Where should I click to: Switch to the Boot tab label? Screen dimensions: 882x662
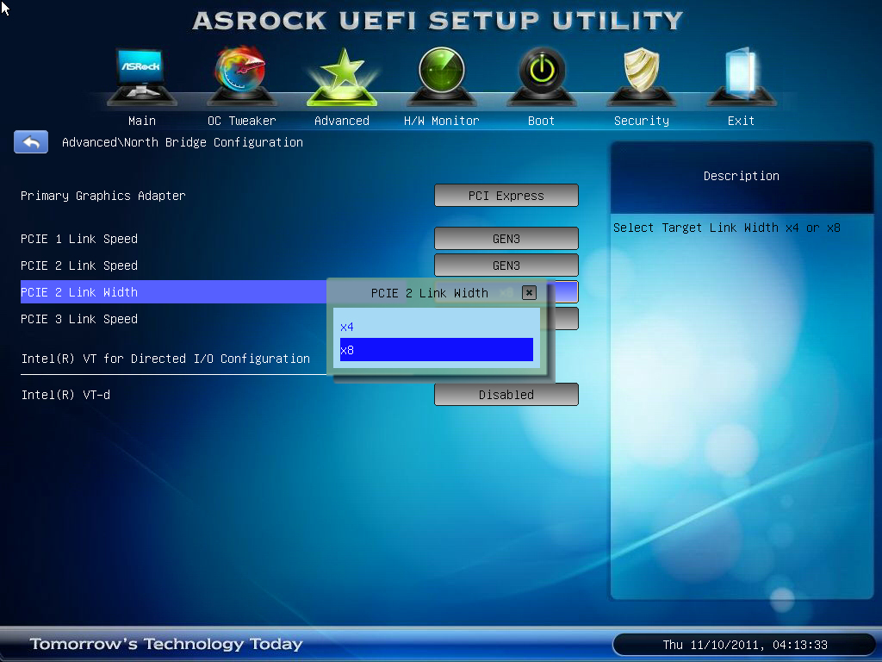coord(541,121)
